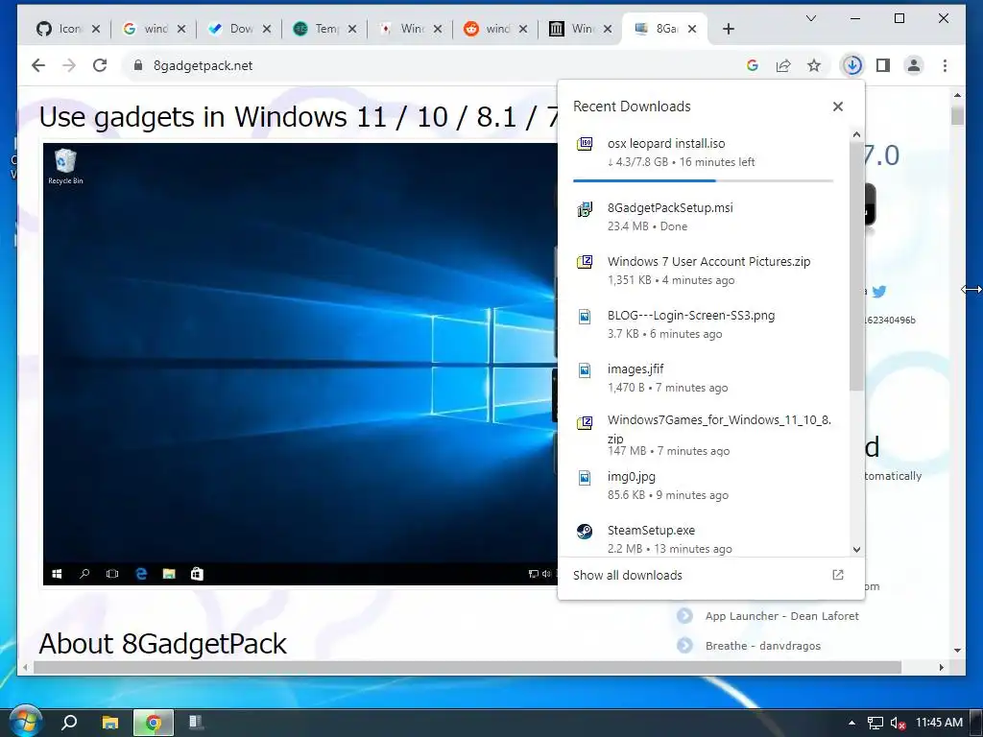Click App Launcher - Dean Laforet link
This screenshot has width=983, height=737.
781,616
